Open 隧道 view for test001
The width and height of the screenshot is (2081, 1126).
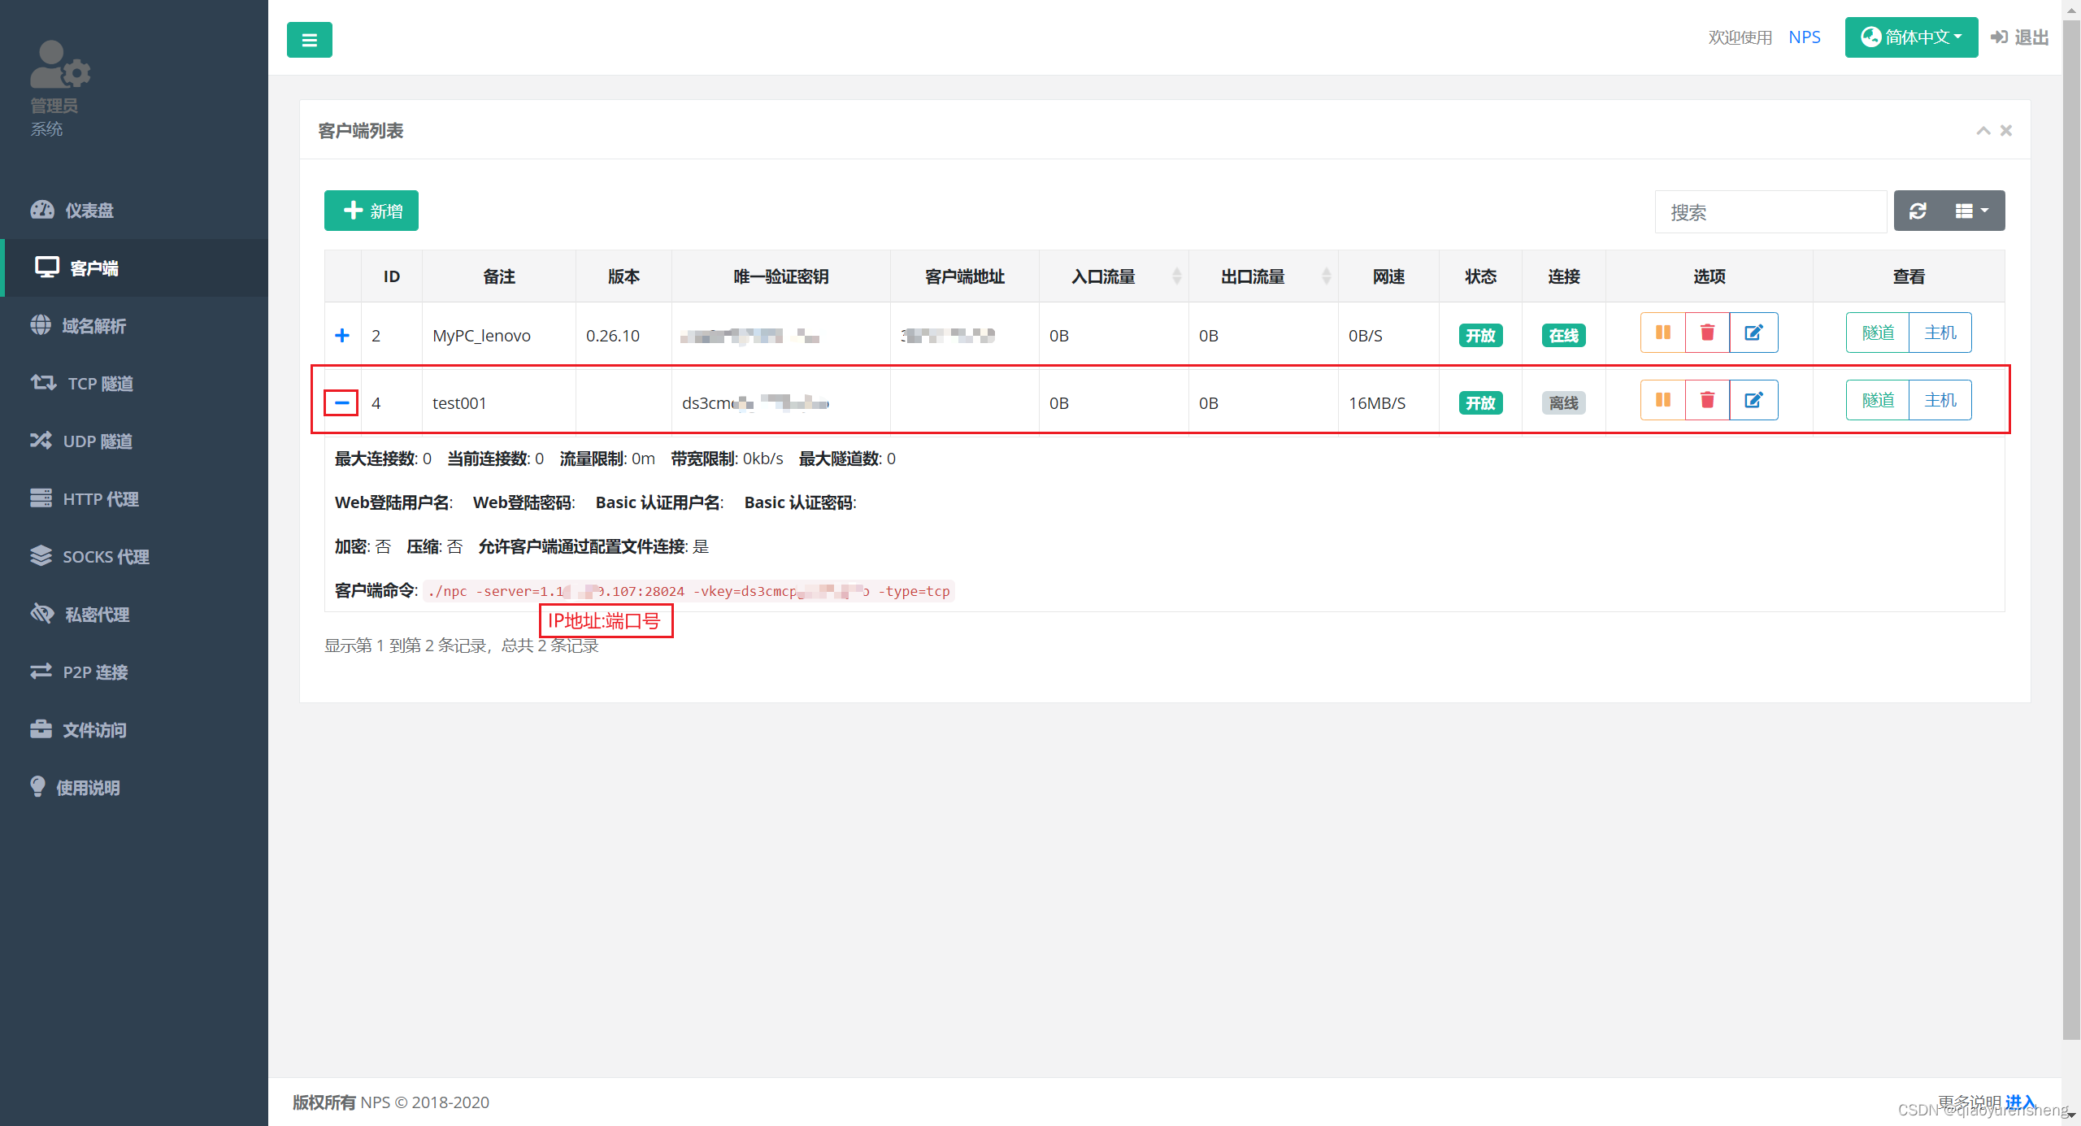(1877, 400)
